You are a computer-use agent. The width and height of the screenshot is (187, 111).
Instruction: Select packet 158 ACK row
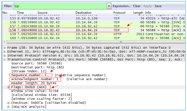(x=93, y=30)
